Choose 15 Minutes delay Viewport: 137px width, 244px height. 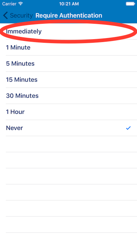(69, 80)
